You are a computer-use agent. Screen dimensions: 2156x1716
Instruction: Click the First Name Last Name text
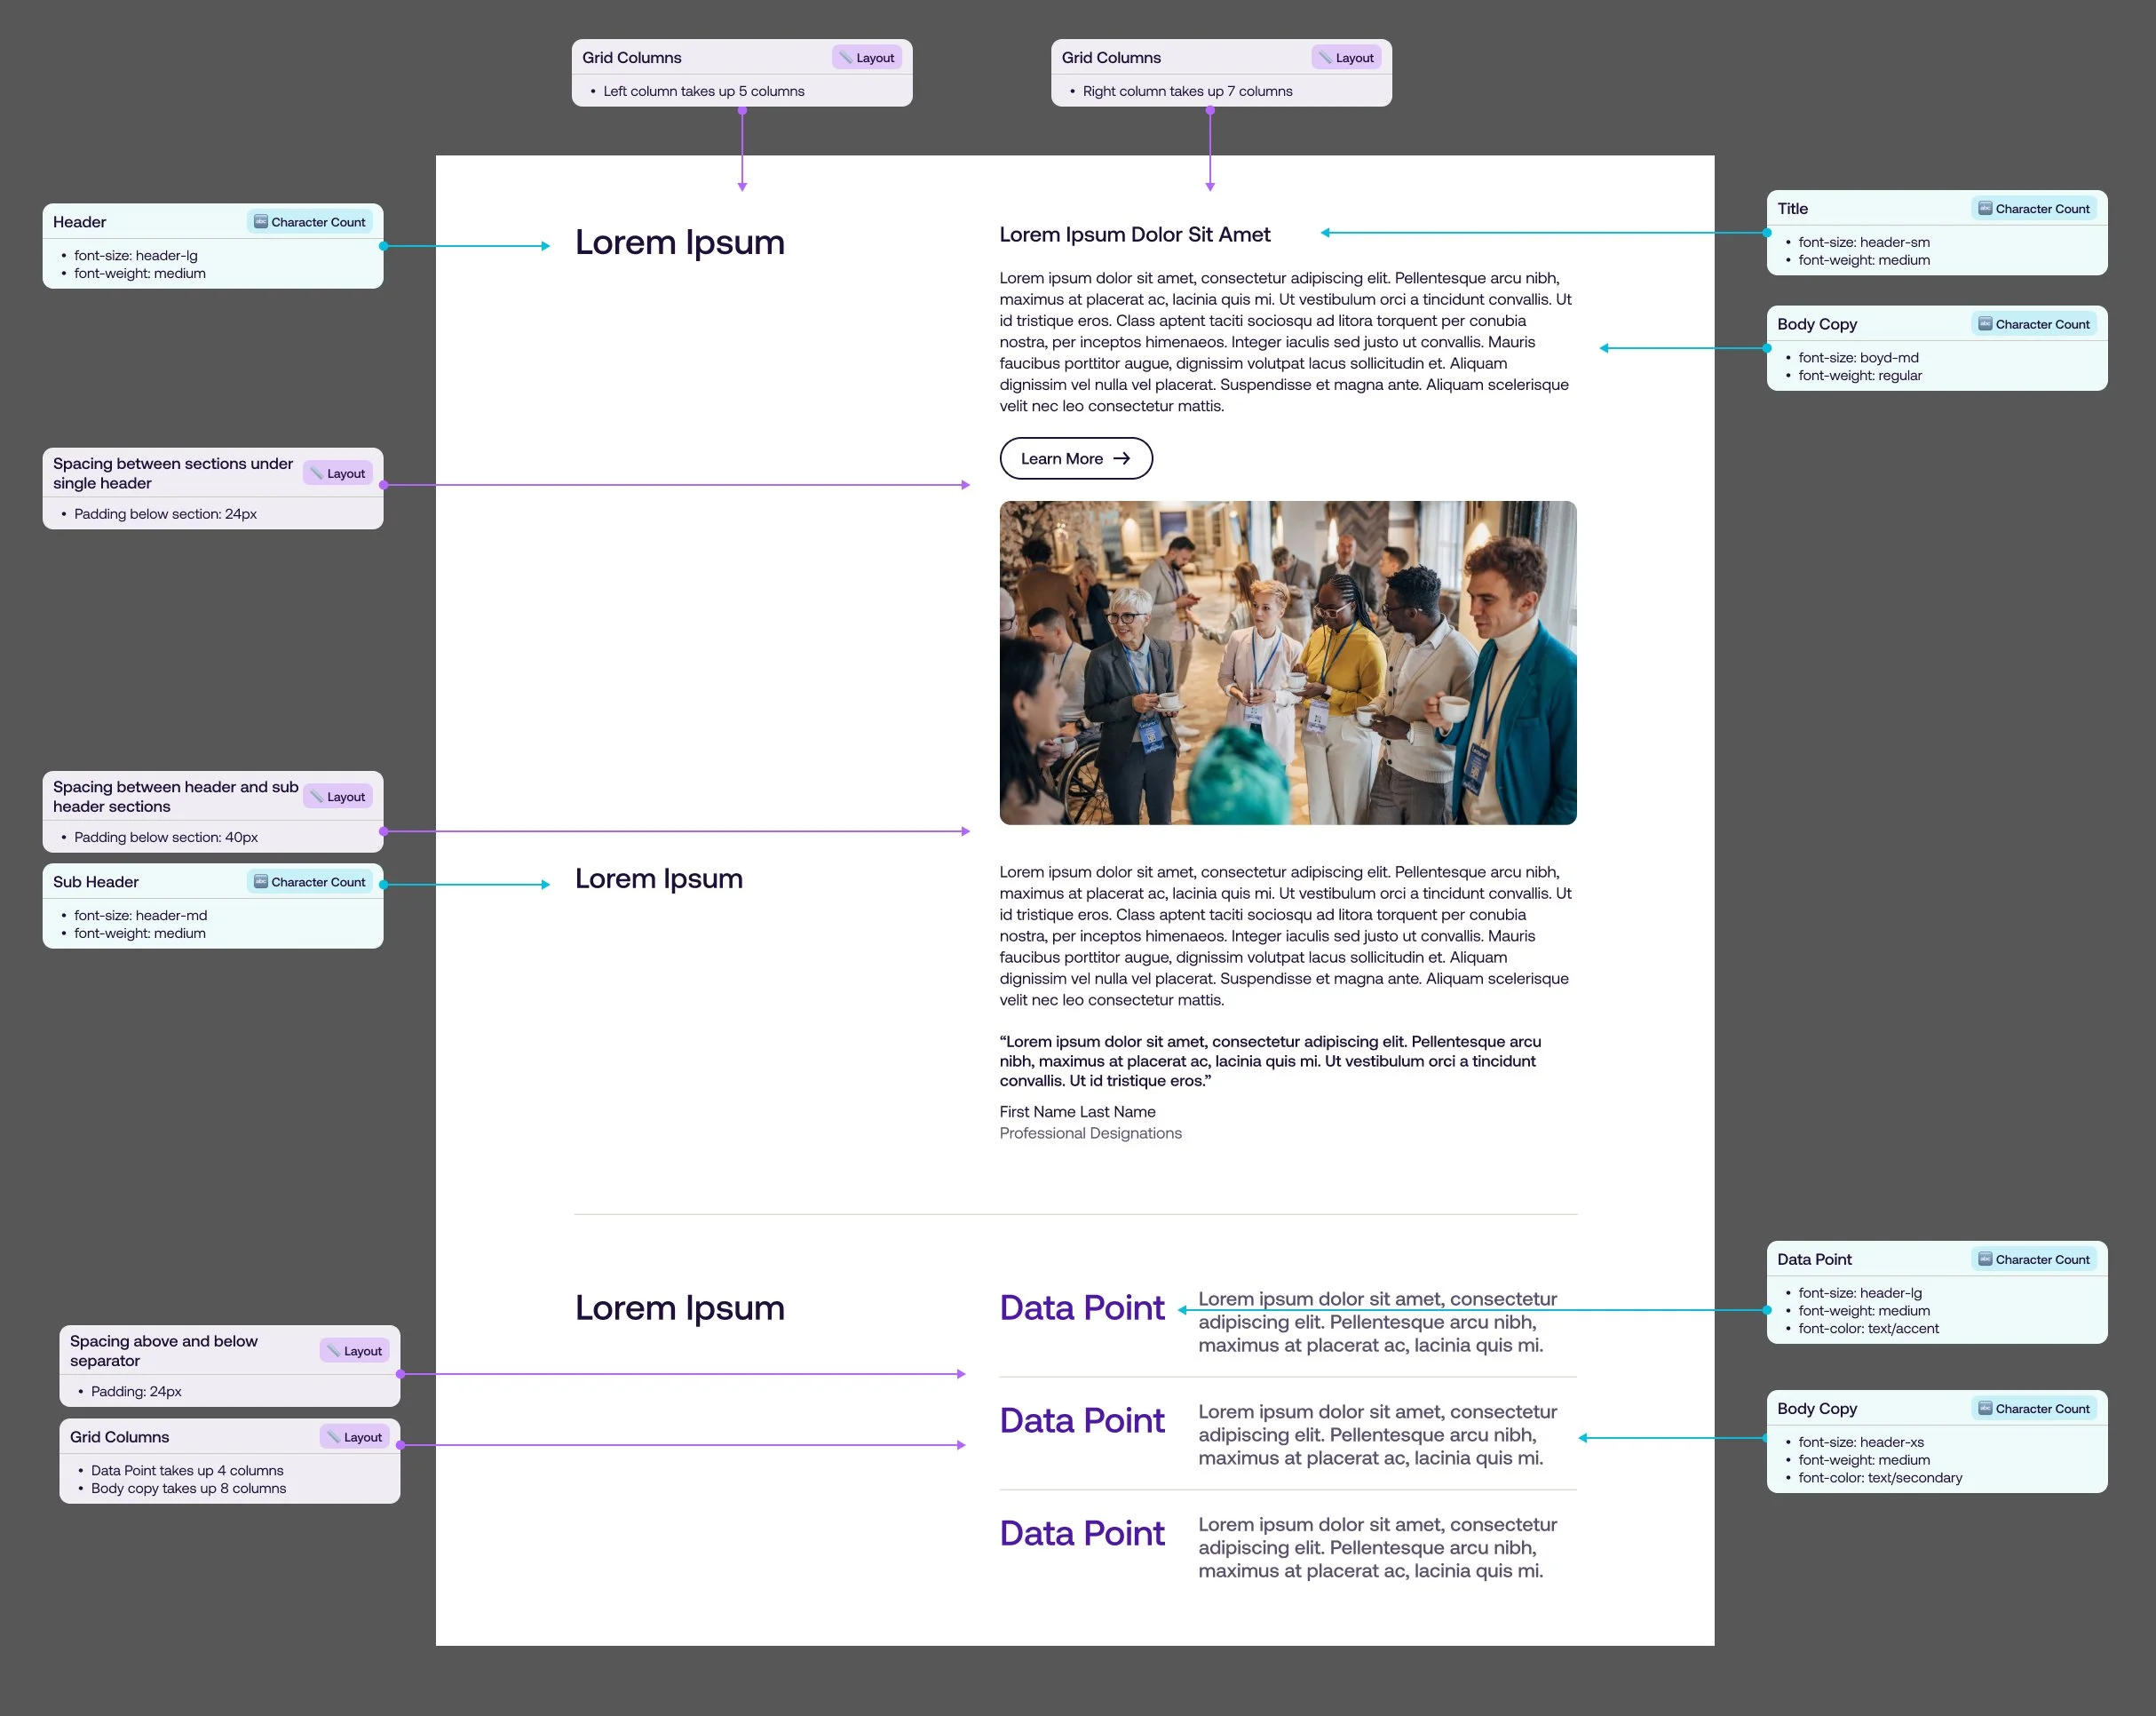coord(1077,1112)
